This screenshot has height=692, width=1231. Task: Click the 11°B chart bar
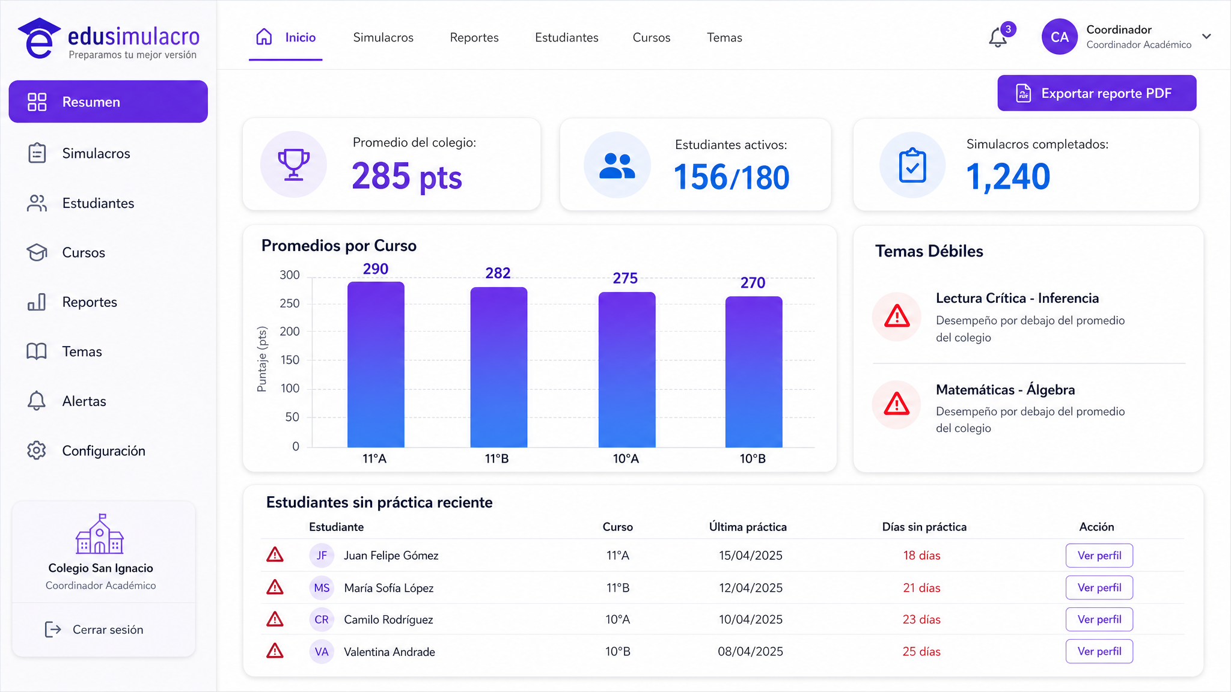tap(499, 367)
